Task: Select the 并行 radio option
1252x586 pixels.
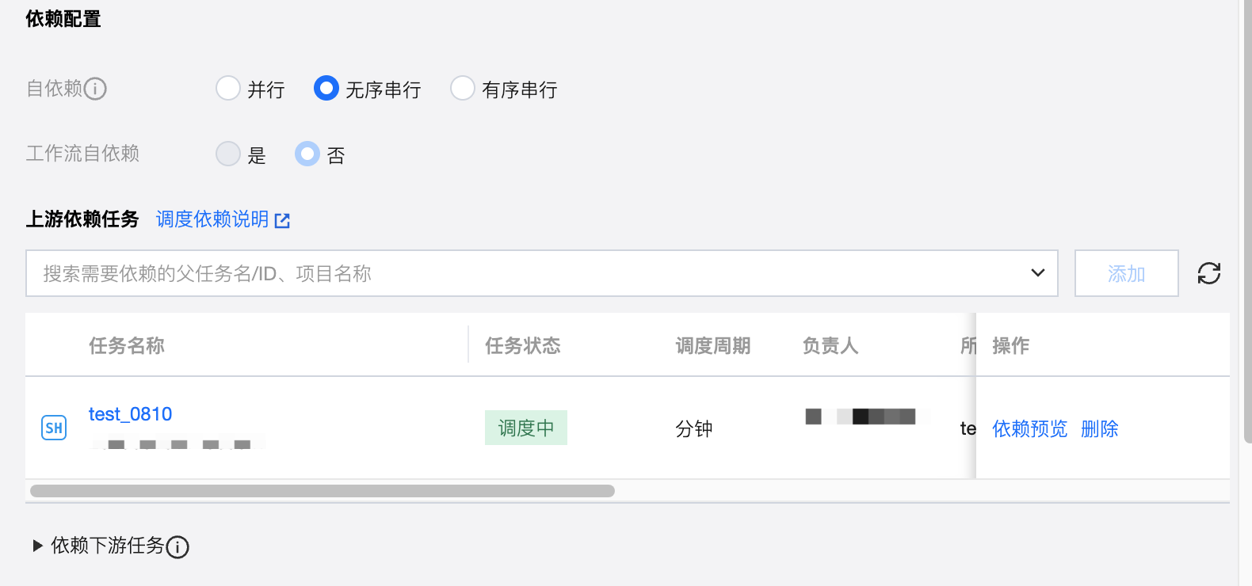Action: tap(228, 88)
